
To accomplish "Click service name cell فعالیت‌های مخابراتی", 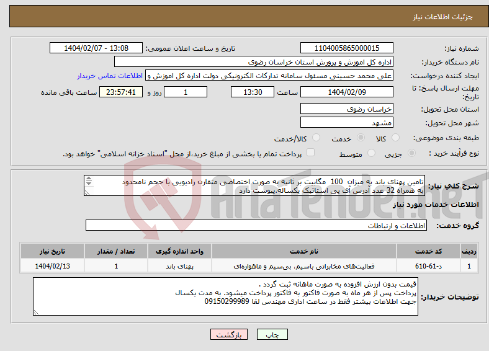I will pos(304,266).
